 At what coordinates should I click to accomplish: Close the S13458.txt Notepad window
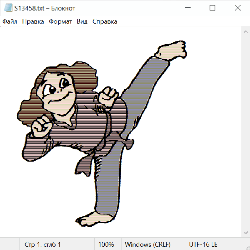(237, 8)
